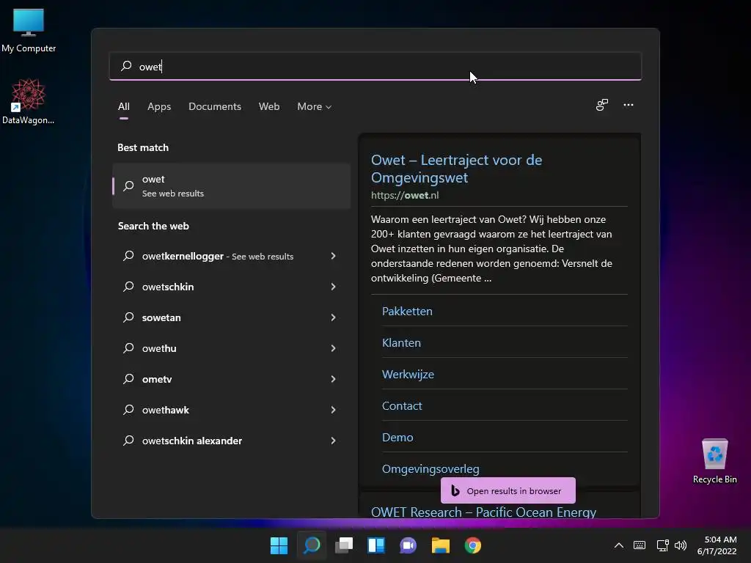Click the network status tray icon

[663, 545]
